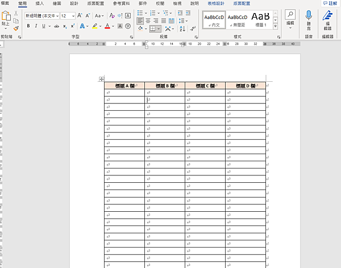Image resolution: width=341 pixels, height=268 pixels.
Task: Open the Change Case Aa dropdown
Action: tap(99, 16)
